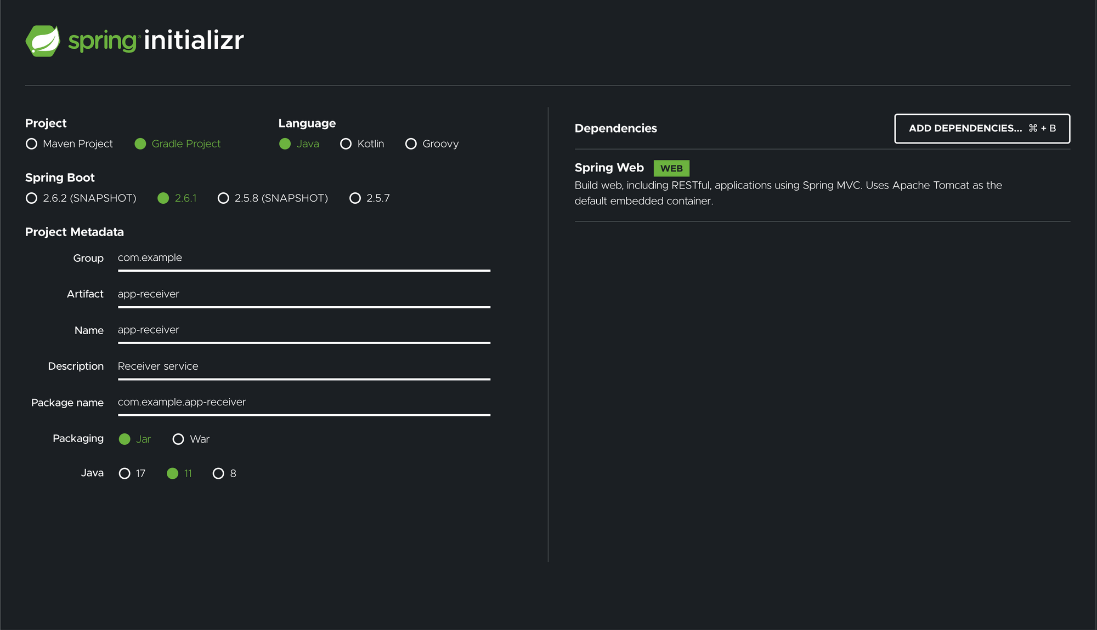The image size is (1097, 630).
Task: Click the Package name field
Action: [303, 403]
